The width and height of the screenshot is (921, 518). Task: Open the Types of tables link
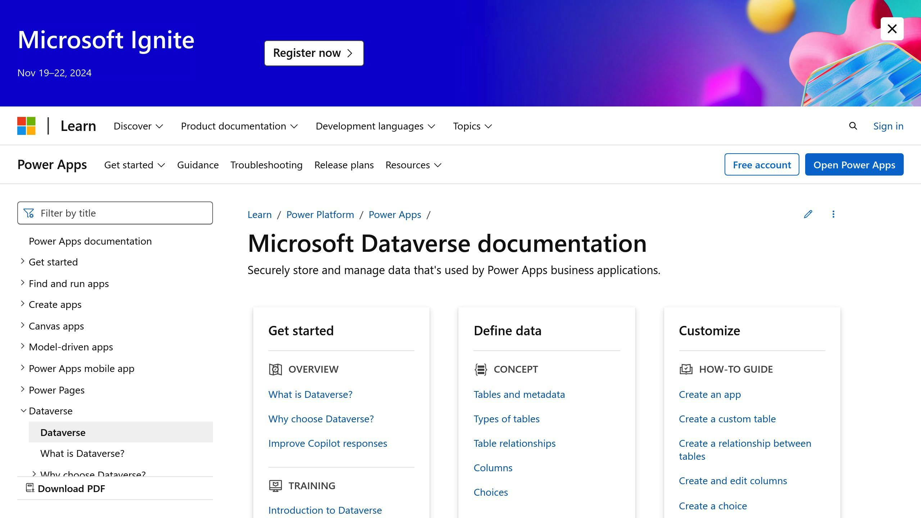tap(507, 419)
